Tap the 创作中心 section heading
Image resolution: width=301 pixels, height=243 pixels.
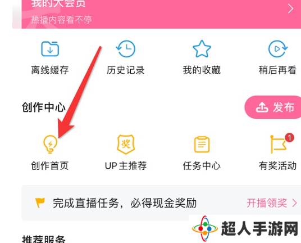(x=44, y=107)
